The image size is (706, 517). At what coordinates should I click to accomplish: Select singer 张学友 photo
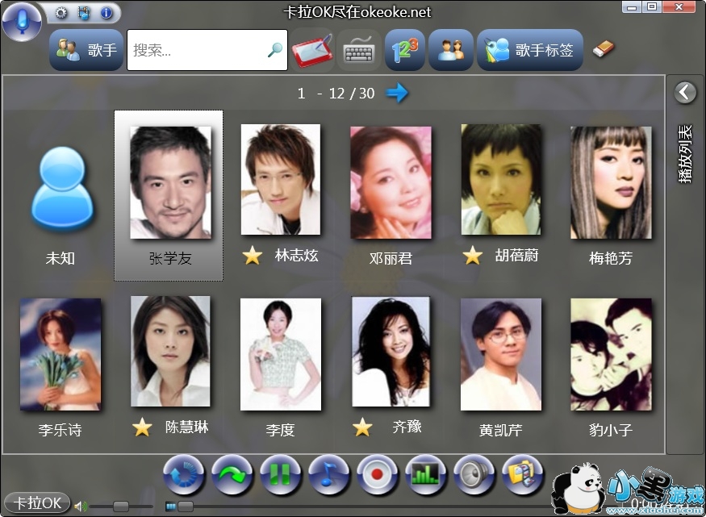[x=170, y=182]
